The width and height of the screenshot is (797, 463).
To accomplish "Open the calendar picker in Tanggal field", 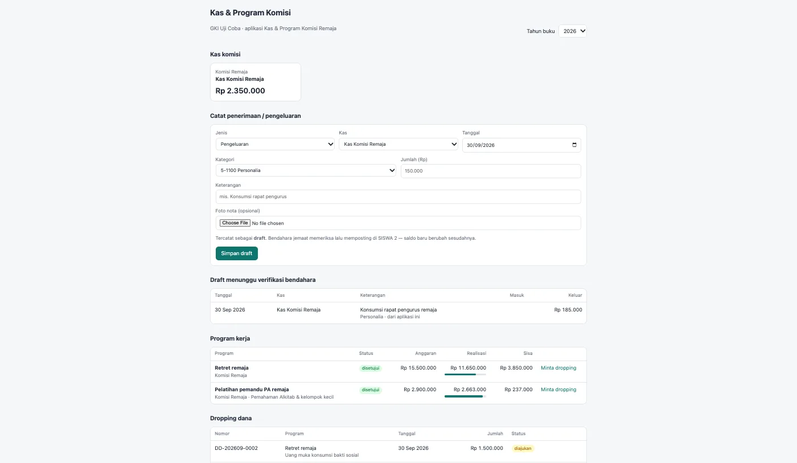I will [x=574, y=145].
